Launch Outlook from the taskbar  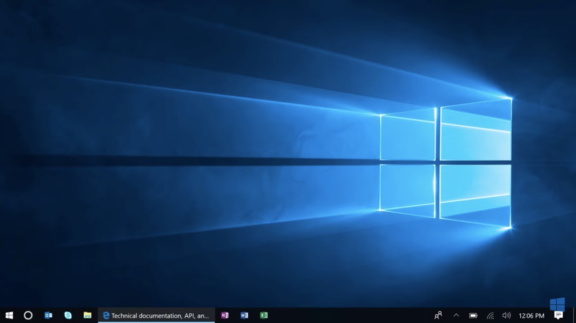pyautogui.click(x=48, y=315)
